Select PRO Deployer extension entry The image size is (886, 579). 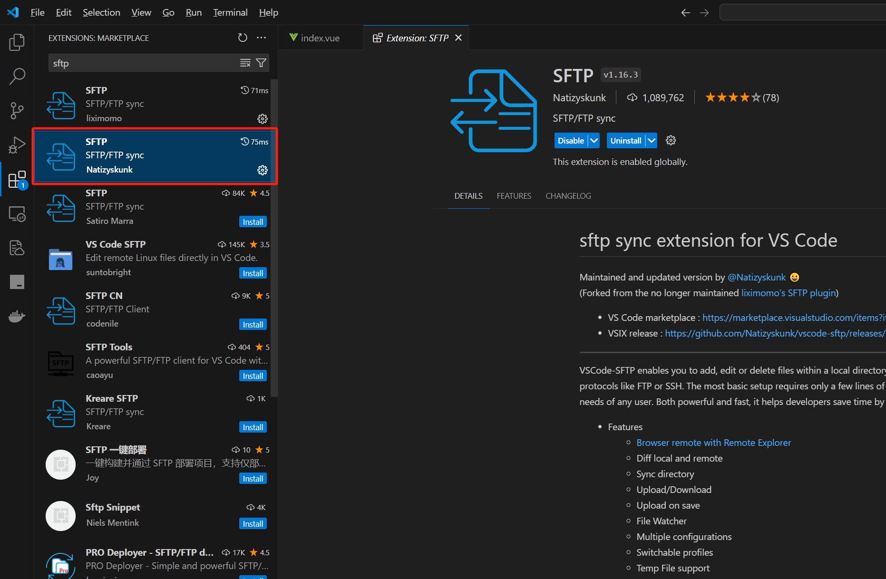(155, 562)
